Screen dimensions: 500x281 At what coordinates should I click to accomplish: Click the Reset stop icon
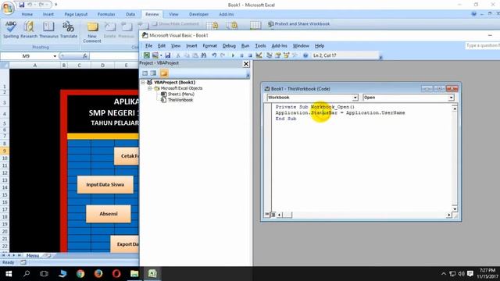[250, 55]
